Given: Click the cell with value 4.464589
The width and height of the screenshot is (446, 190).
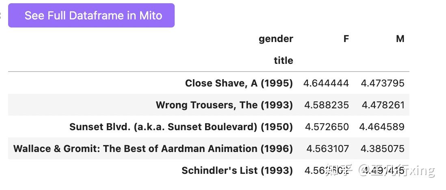Looking at the screenshot, I should pos(382,127).
